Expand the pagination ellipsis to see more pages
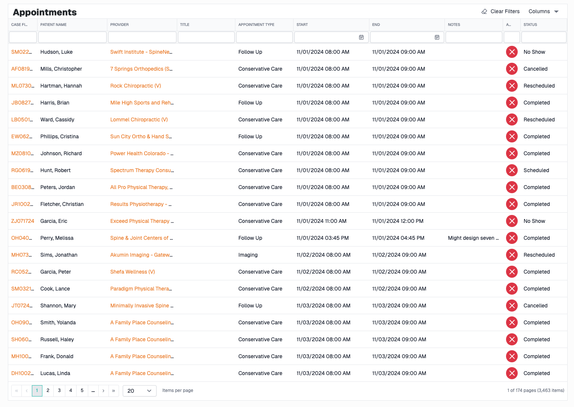 tap(93, 391)
